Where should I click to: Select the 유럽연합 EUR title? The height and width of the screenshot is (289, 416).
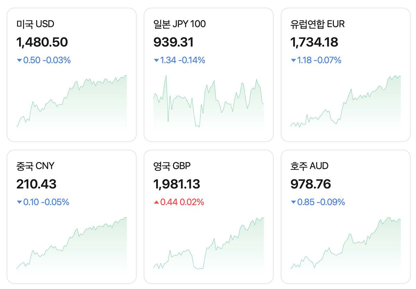pyautogui.click(x=318, y=24)
